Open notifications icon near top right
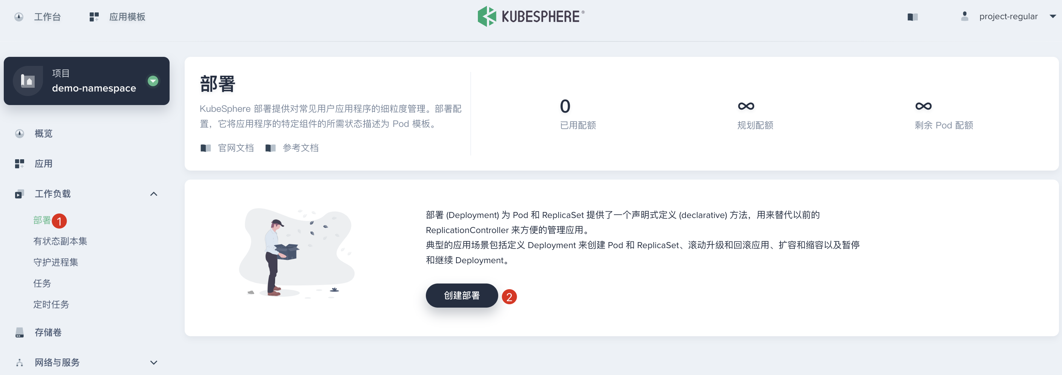1062x375 pixels. 912,17
